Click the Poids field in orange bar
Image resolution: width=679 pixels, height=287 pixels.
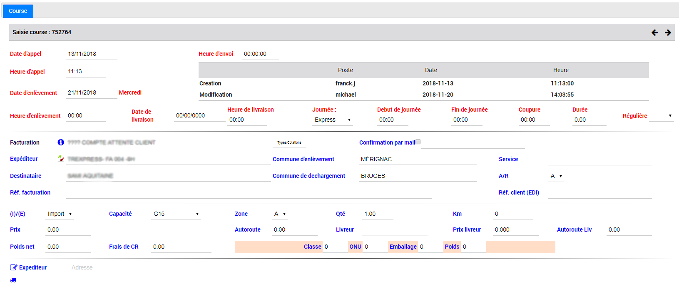(474, 247)
